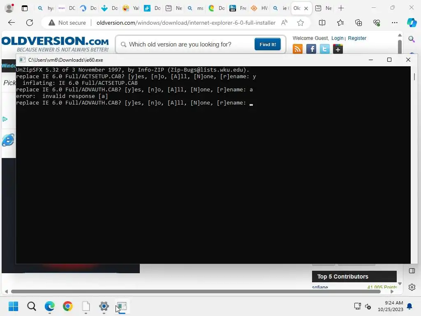Click the ie60.exe console window icon
The image size is (421, 316).
[x=22, y=60]
